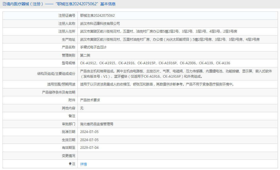Click the document icon beside the page title
280x170 pixels.
[x=4, y=4]
